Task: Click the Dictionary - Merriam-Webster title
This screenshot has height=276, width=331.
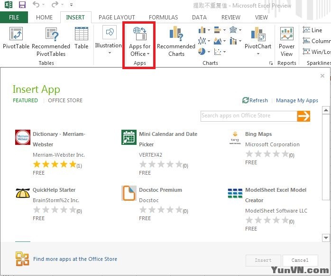Action: [x=59, y=139]
